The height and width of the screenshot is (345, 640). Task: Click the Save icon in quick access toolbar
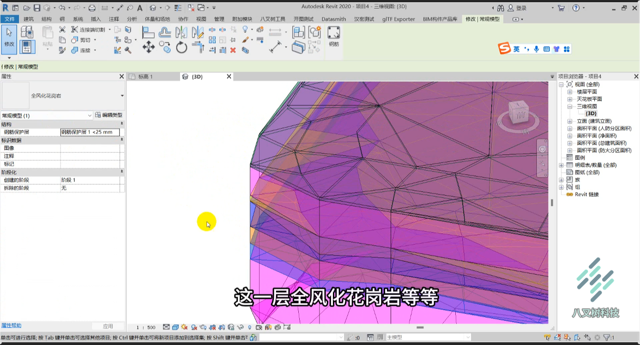(x=37, y=8)
